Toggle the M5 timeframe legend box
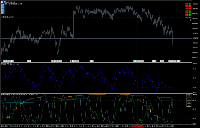Screen dimensions: 200x128 [189, 96]
